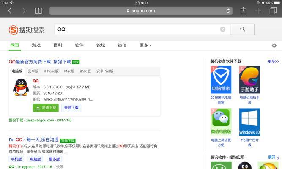This screenshot has height=169, width=282.
Task: Click the 更多版 button under I'm QQ result
Action: point(54,159)
